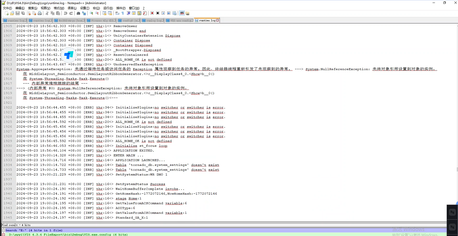Screen dimensions: 458x236
Task: Click the floating blue remote-control icon
Action: 69,55
